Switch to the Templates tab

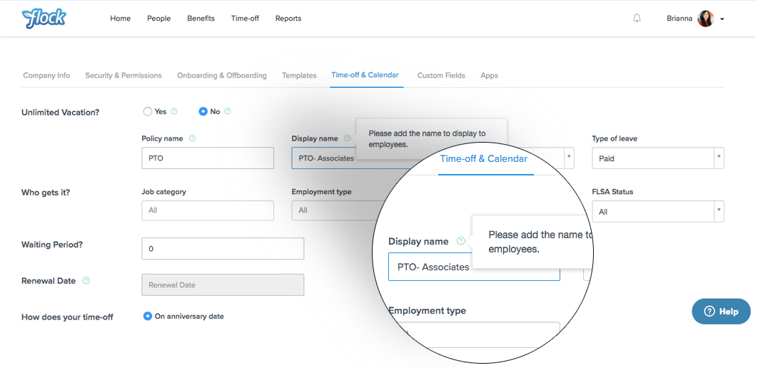pos(299,76)
